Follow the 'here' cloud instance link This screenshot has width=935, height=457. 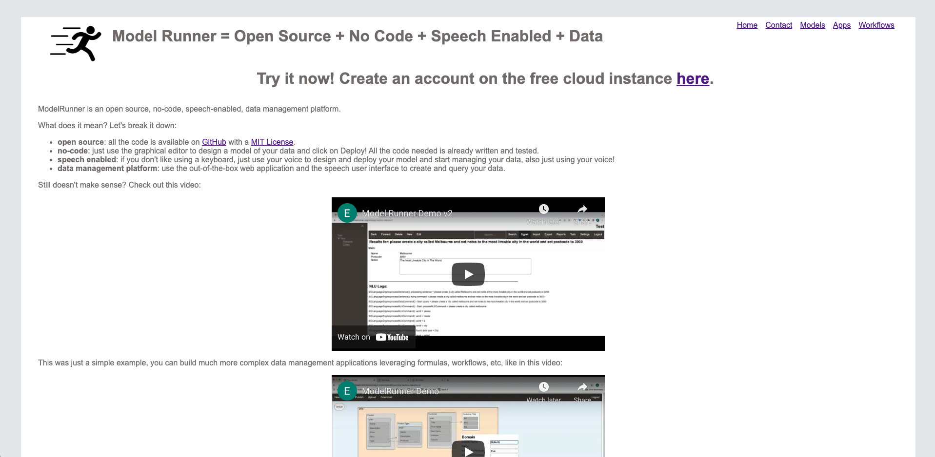tap(692, 78)
